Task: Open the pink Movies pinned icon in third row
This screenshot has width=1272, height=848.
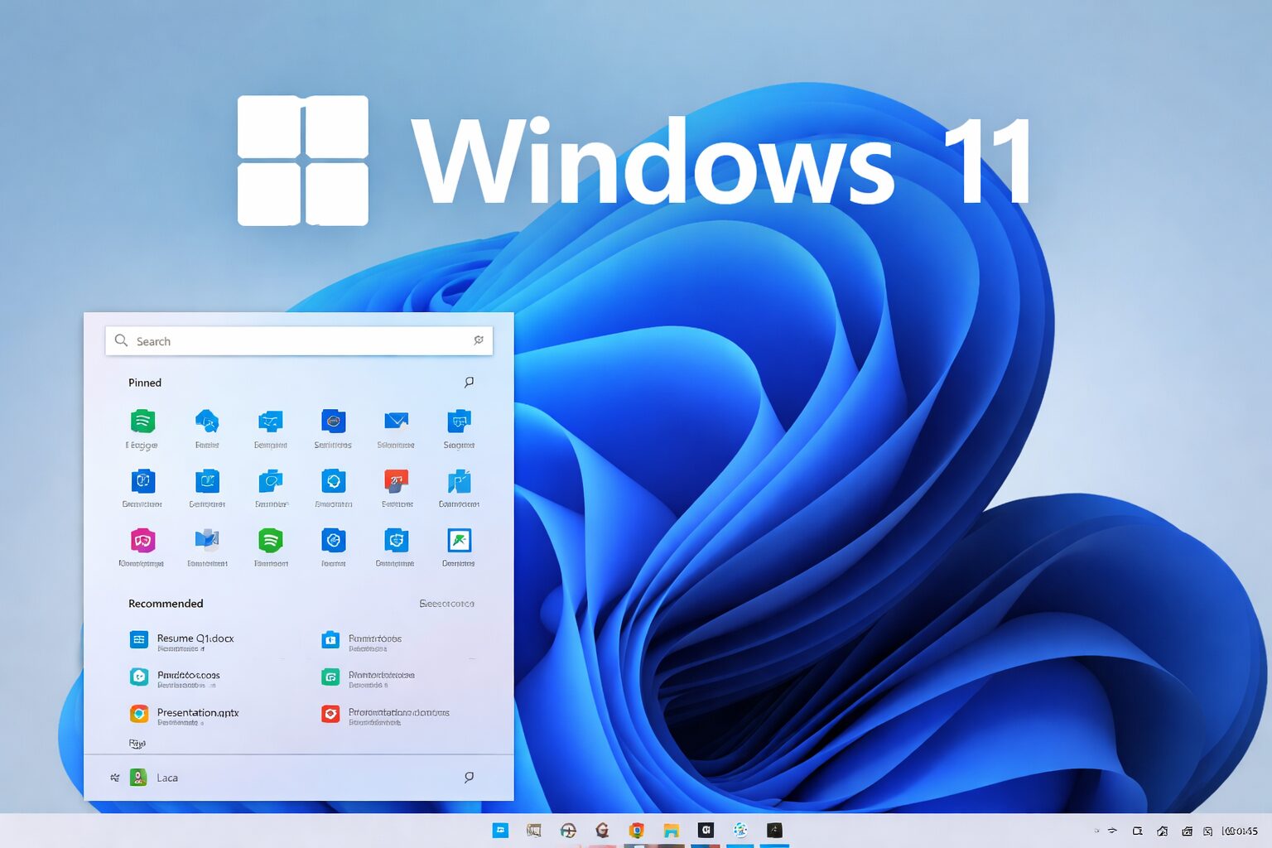Action: tap(142, 542)
